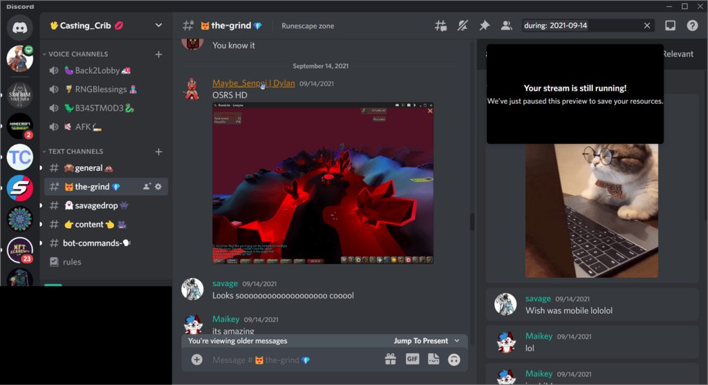
Task: Open the OSRS HD screenshot image
Action: pos(323,183)
